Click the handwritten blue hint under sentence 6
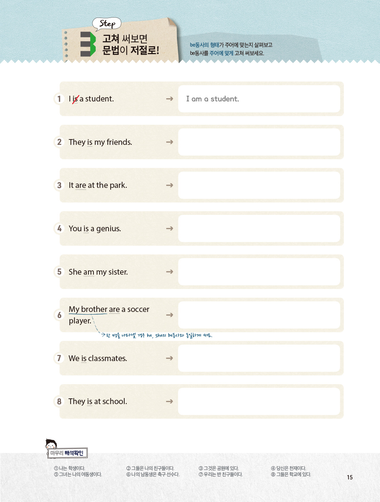Image resolution: width=380 pixels, height=502 pixels. (x=159, y=336)
